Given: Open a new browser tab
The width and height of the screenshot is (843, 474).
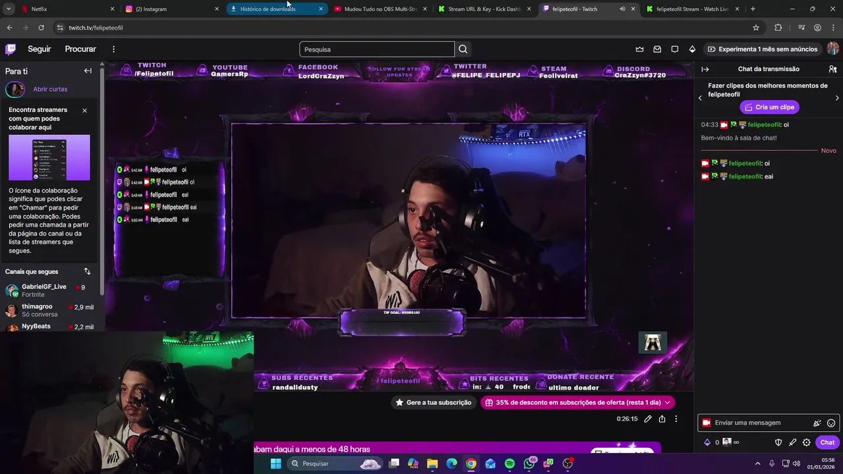Looking at the screenshot, I should (x=753, y=9).
